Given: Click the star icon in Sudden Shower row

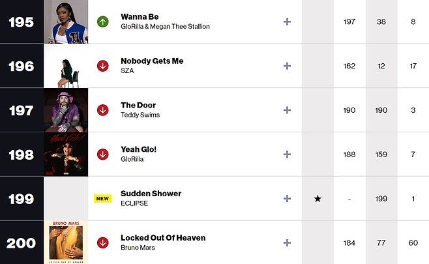Looking at the screenshot, I should pos(318,199).
